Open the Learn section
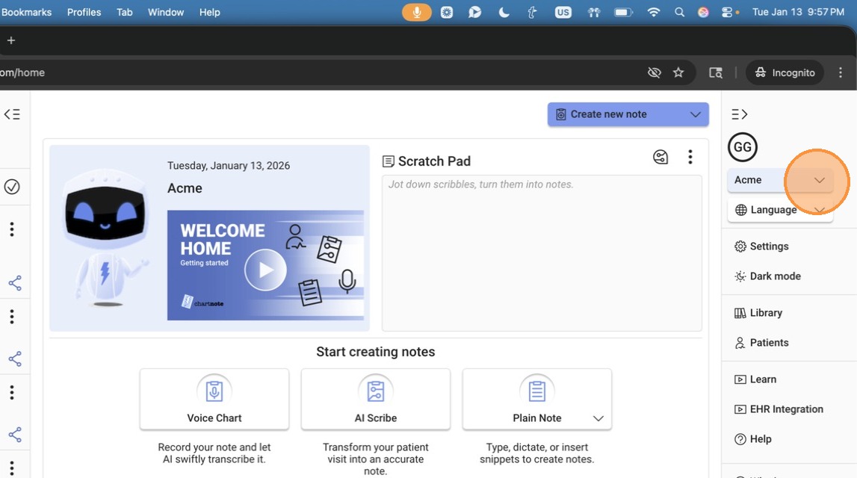The image size is (857, 478). pyautogui.click(x=755, y=379)
